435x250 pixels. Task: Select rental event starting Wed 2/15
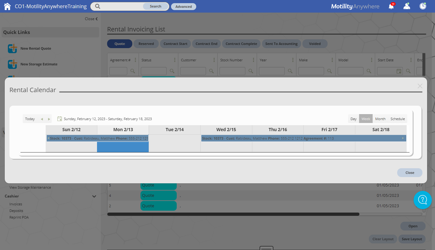point(304,138)
